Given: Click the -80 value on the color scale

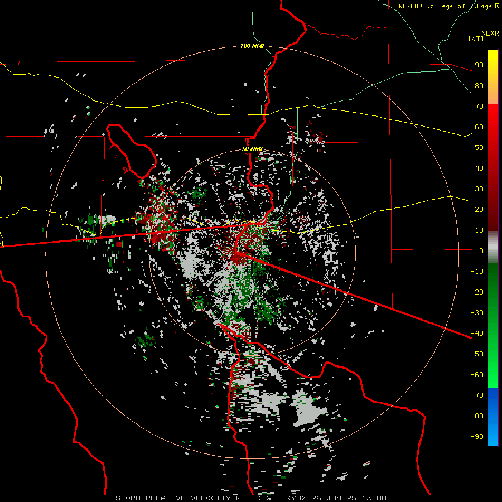Looking at the screenshot, I should click(477, 416).
